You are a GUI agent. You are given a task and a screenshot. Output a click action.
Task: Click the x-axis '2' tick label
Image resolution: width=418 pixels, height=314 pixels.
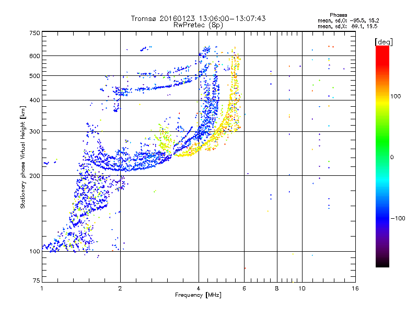coord(120,288)
